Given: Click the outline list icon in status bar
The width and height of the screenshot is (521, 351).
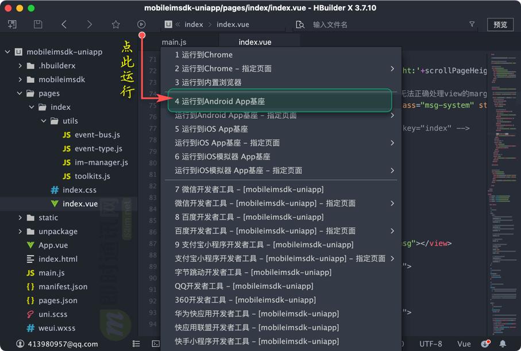Looking at the screenshot, I should [137, 344].
